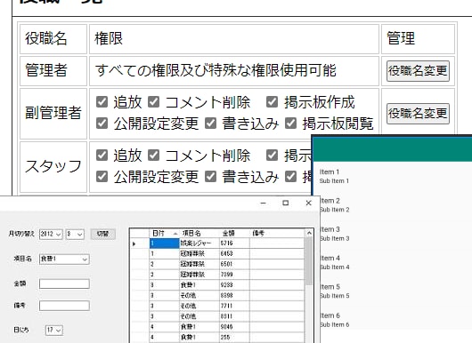Click the 管理 table header

418,39
